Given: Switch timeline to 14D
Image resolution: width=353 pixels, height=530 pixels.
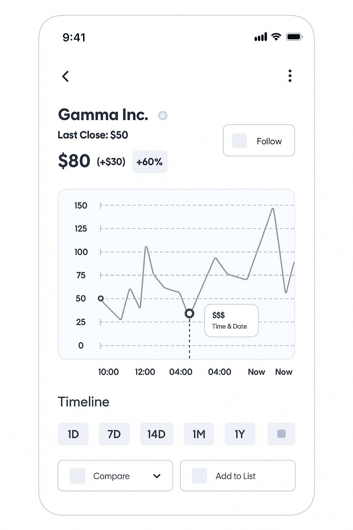Looking at the screenshot, I should [157, 434].
